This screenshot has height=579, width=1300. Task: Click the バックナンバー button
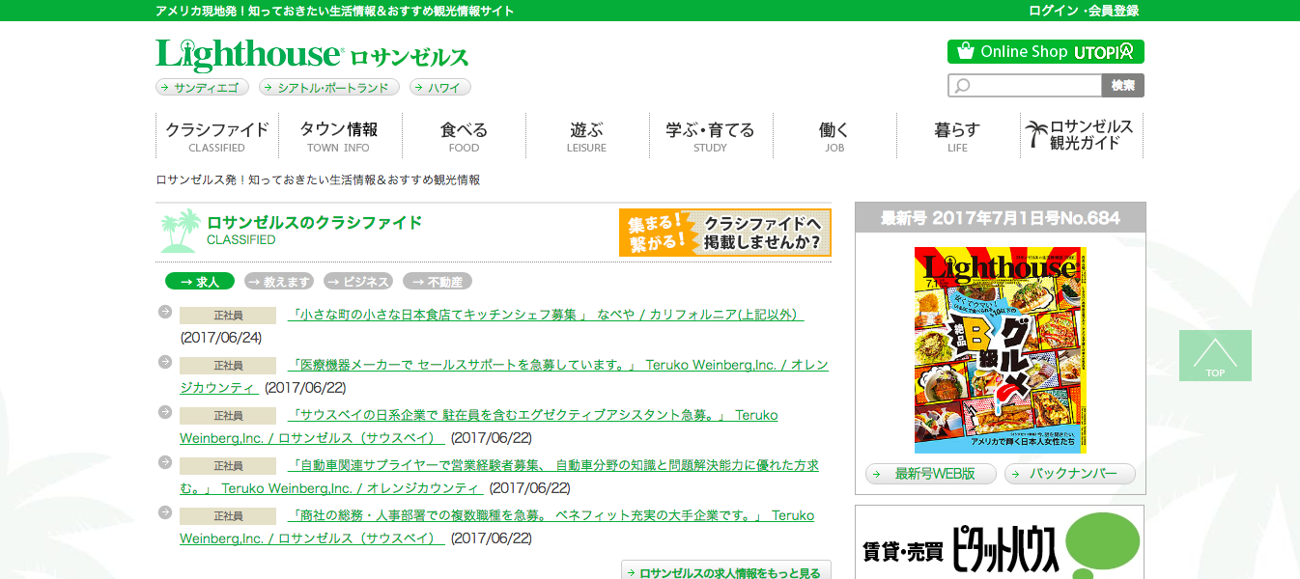point(1070,474)
